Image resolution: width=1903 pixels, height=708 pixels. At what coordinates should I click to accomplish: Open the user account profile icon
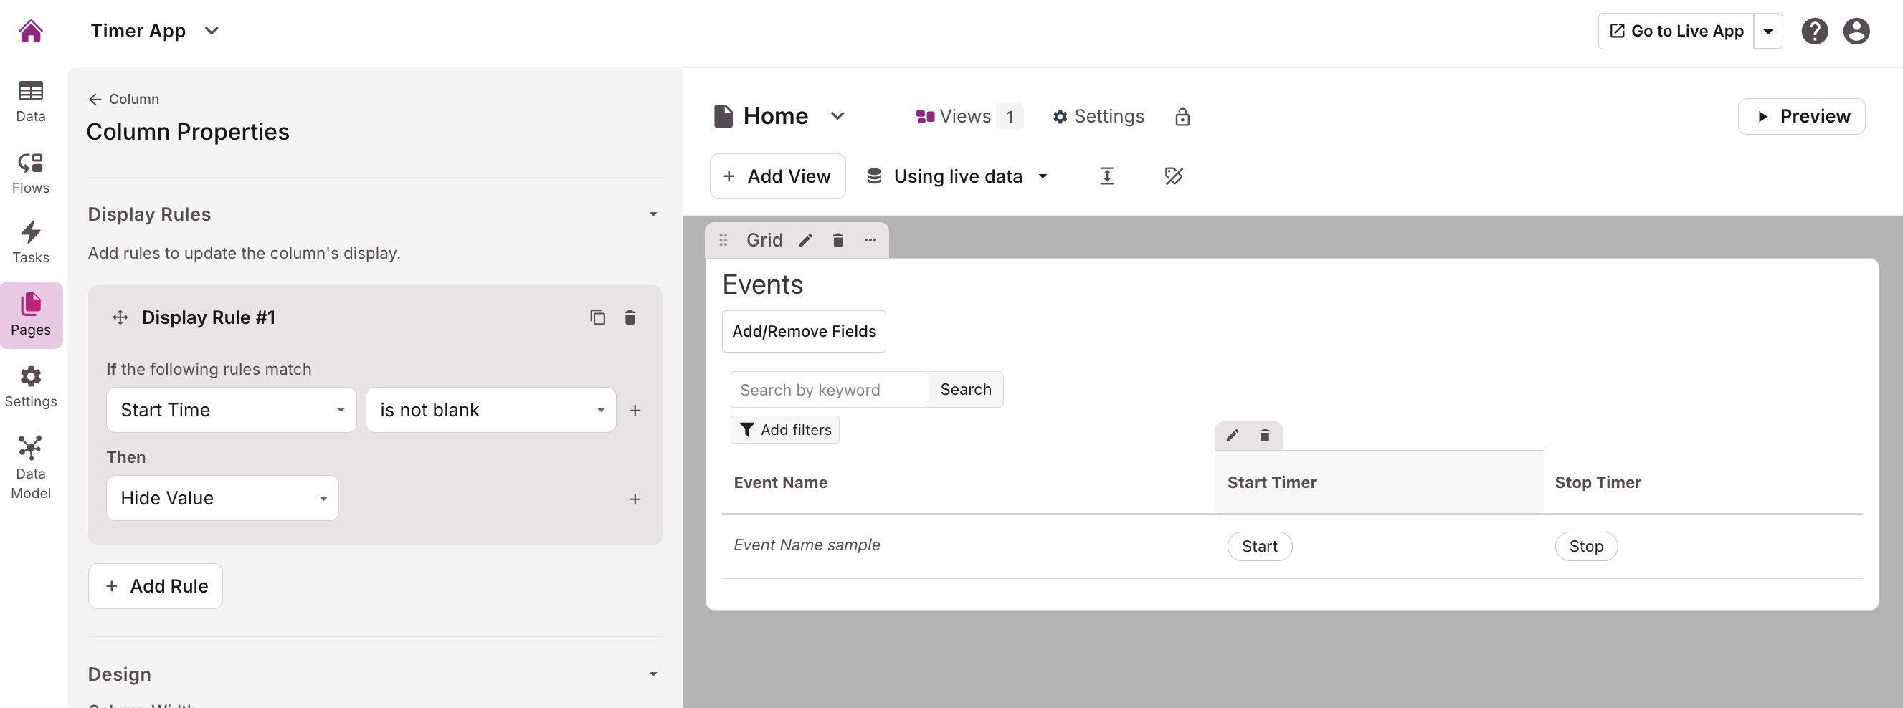(1855, 31)
